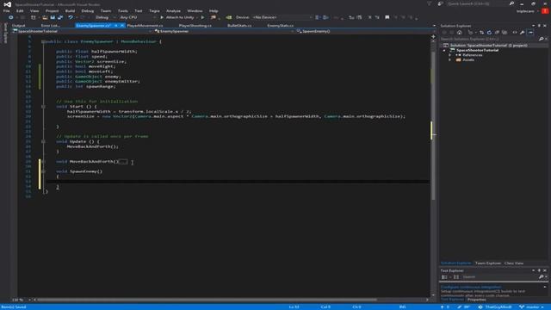Click the Solution Explorer Refresh icon
The height and width of the screenshot is (310, 551).
tap(489, 33)
